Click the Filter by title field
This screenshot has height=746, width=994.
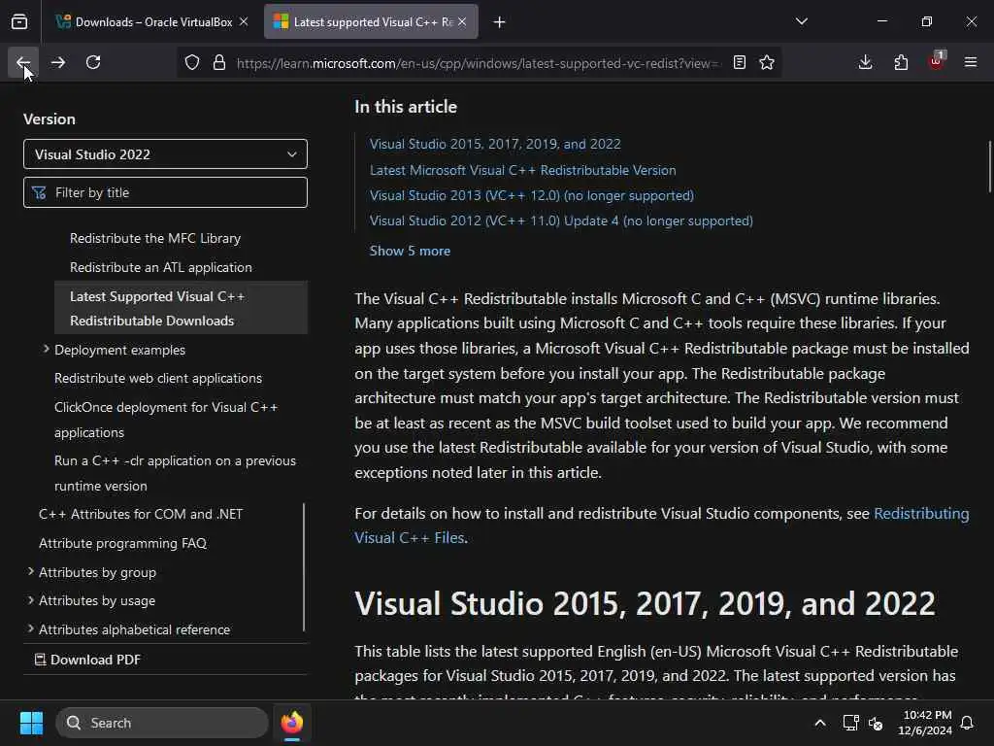click(x=165, y=192)
